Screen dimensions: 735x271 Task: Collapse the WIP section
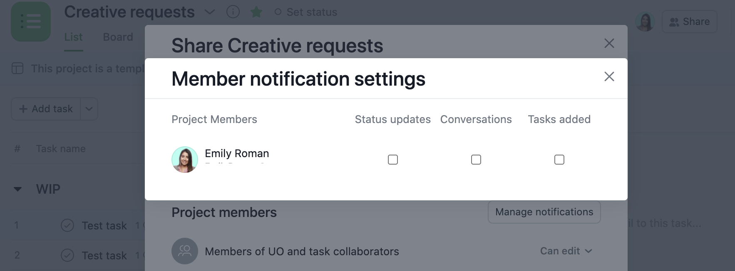click(17, 190)
